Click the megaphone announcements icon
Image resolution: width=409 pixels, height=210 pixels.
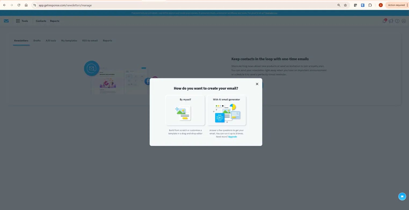(391, 21)
